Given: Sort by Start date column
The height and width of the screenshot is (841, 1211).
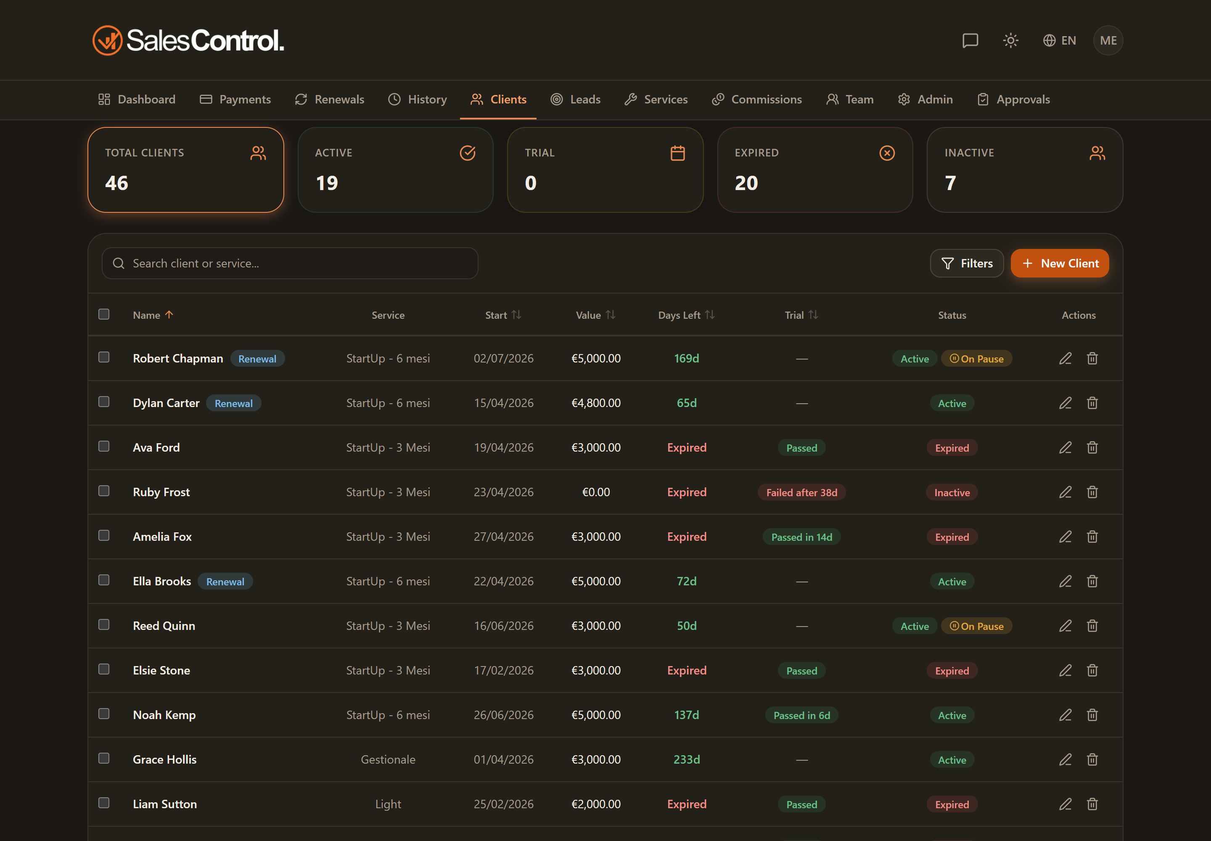Looking at the screenshot, I should 503,315.
